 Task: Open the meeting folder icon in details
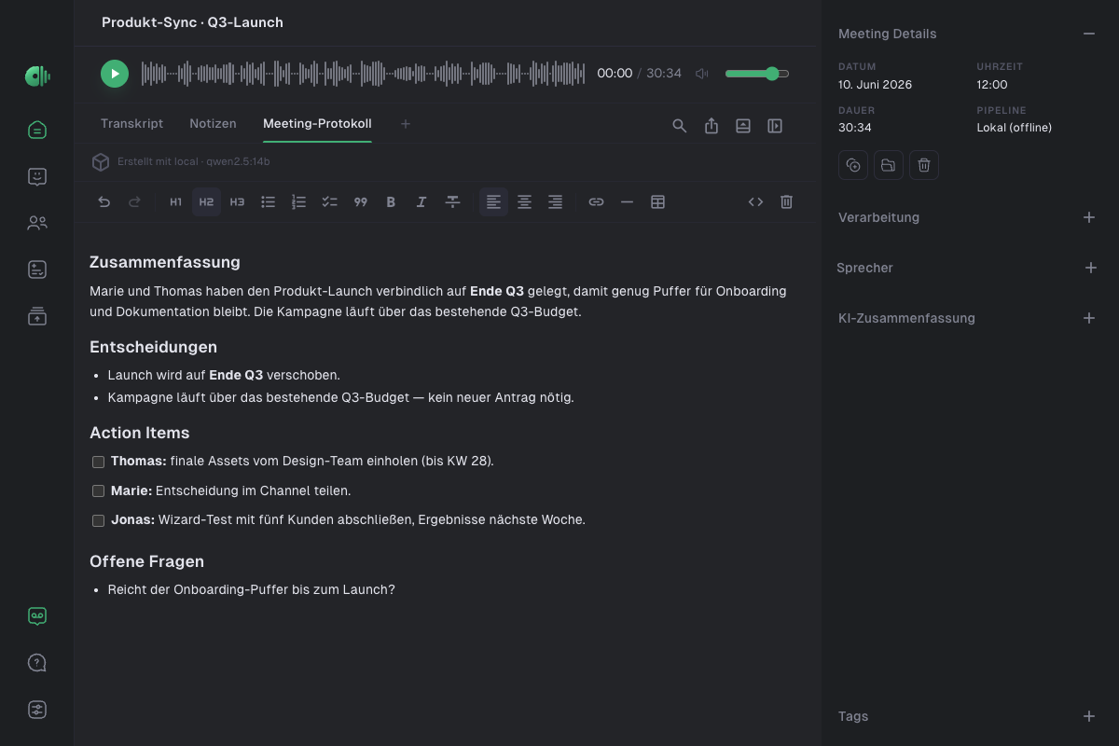tap(889, 165)
